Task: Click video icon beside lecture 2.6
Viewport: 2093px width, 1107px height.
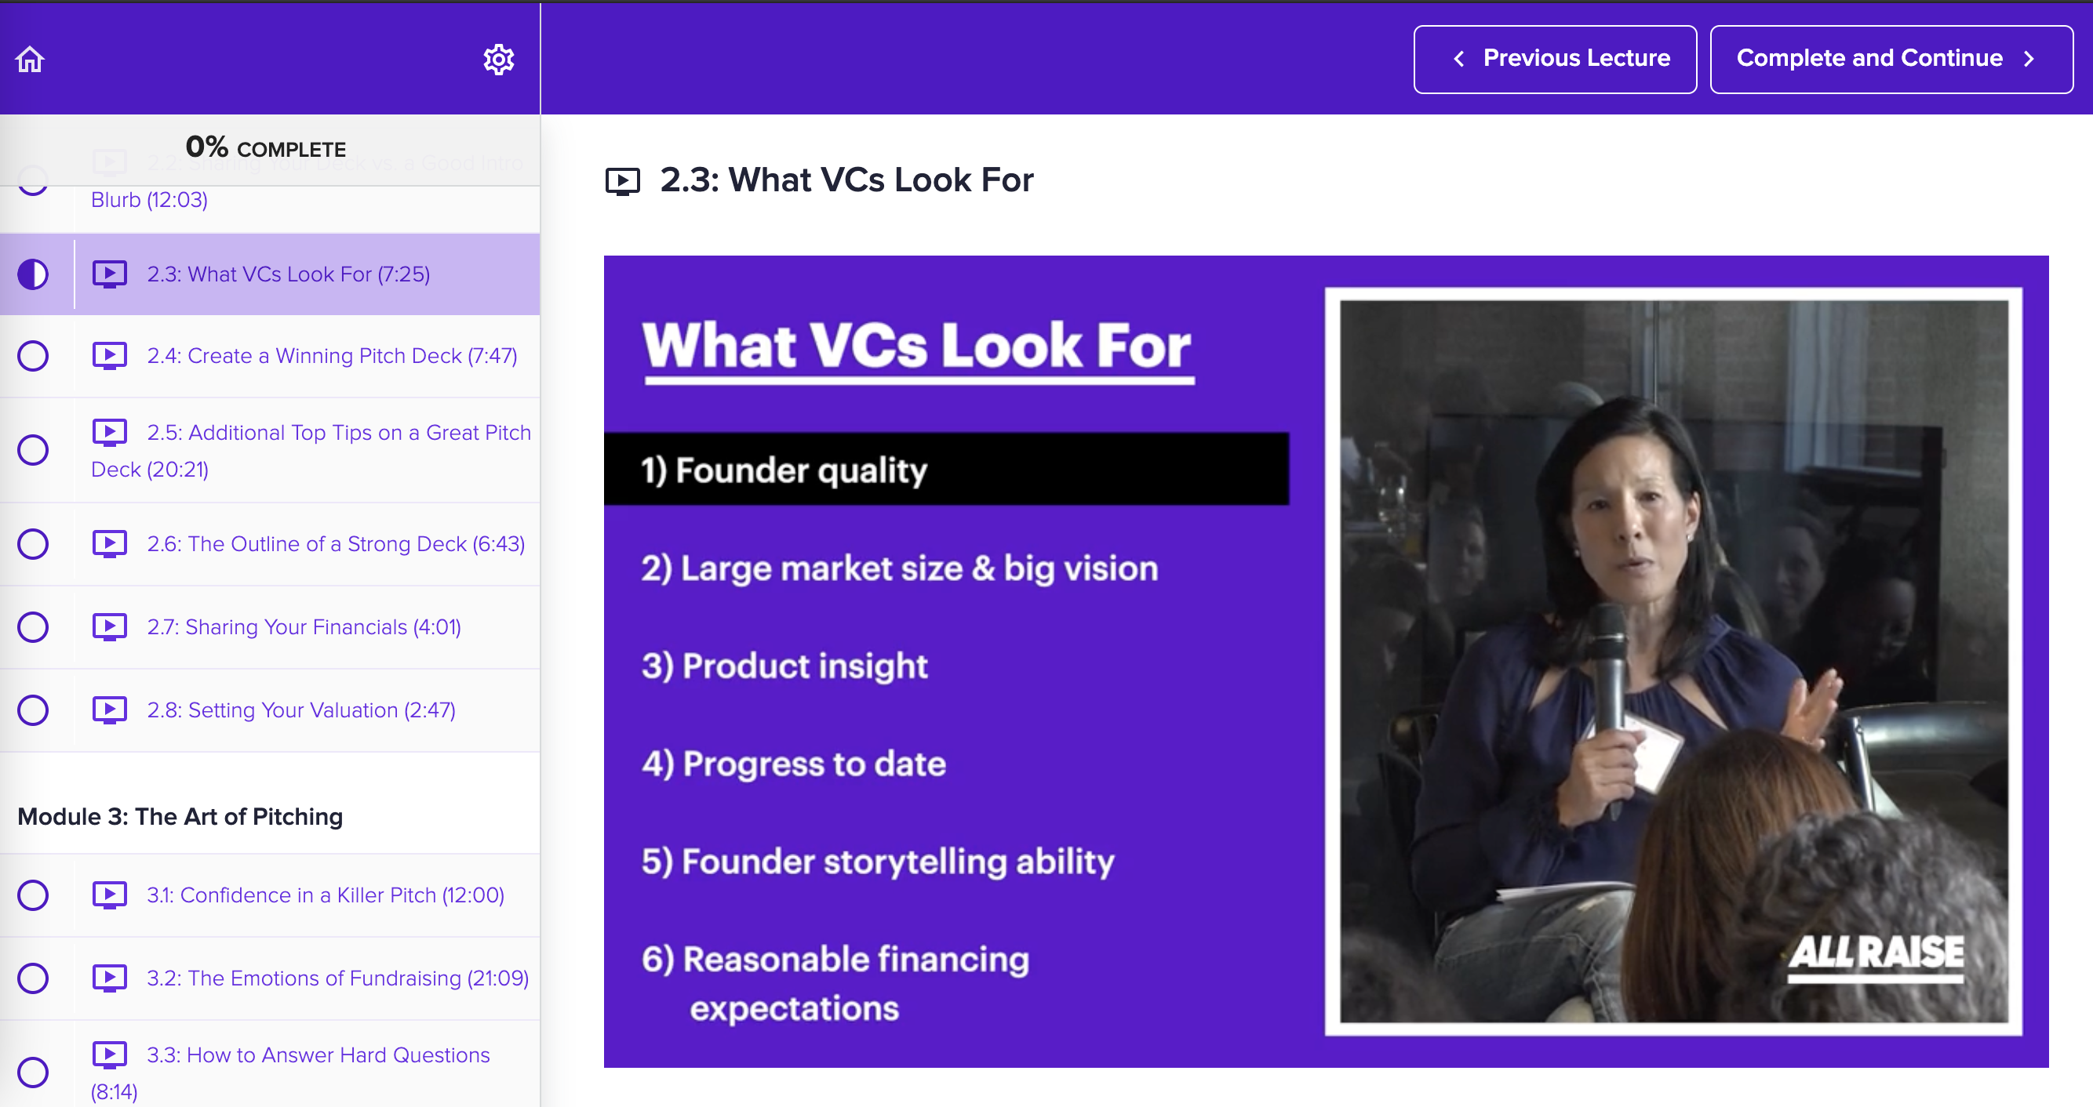Action: pyautogui.click(x=110, y=544)
